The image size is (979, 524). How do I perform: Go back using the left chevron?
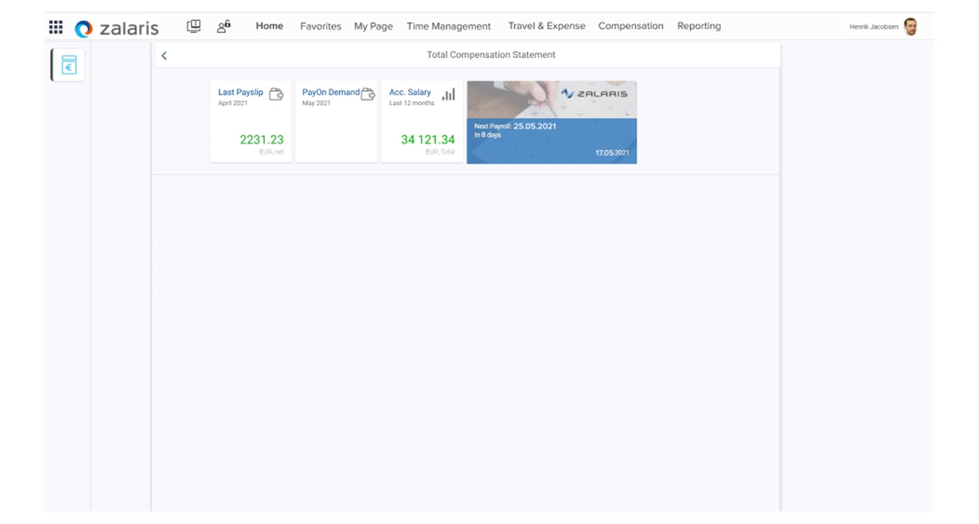click(x=164, y=55)
